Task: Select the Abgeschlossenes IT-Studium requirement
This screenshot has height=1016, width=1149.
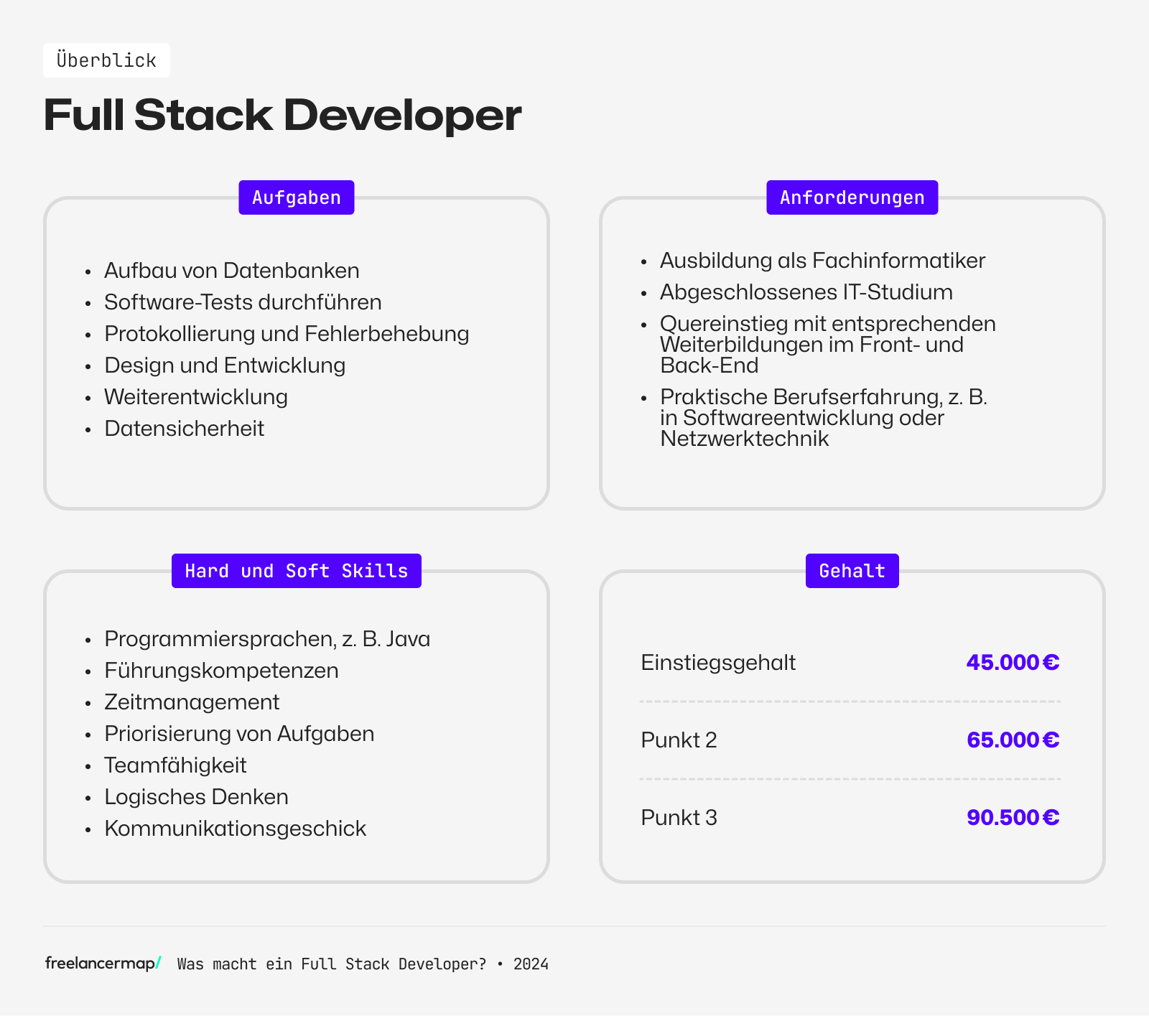Action: tap(806, 292)
